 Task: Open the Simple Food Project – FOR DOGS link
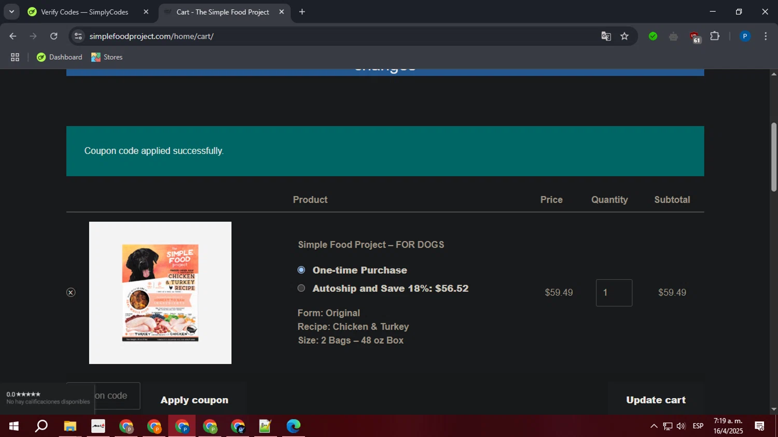point(371,245)
